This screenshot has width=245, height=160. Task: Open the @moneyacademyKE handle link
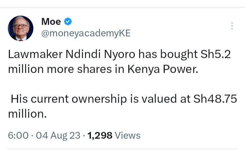[x=86, y=33]
